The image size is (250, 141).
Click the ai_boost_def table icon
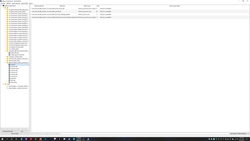tap(9, 67)
